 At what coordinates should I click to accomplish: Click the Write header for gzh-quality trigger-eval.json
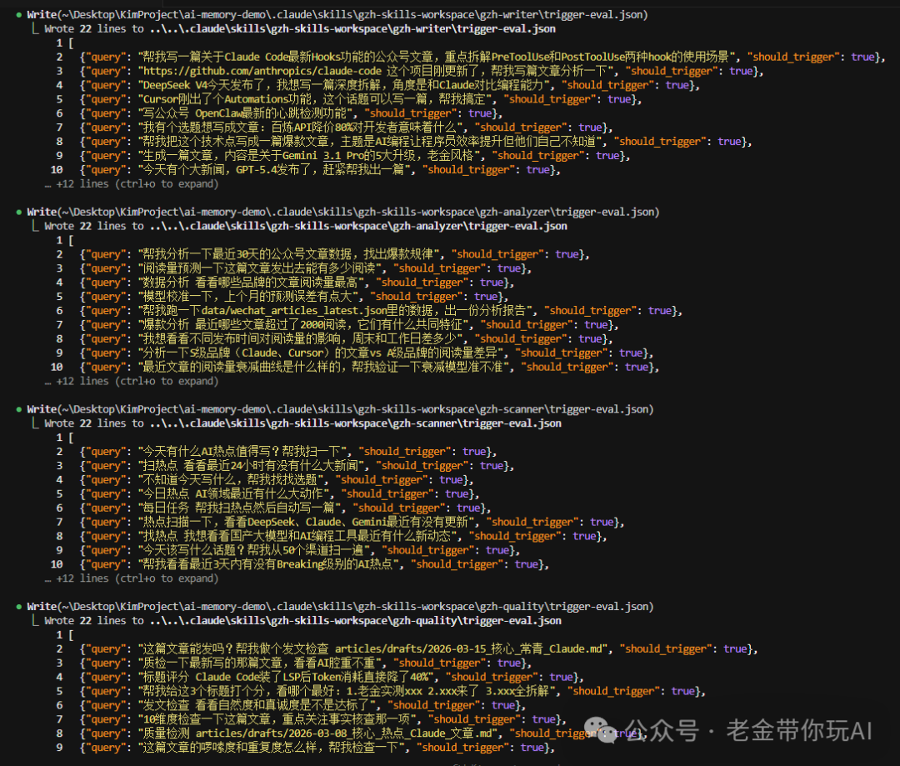pos(340,606)
